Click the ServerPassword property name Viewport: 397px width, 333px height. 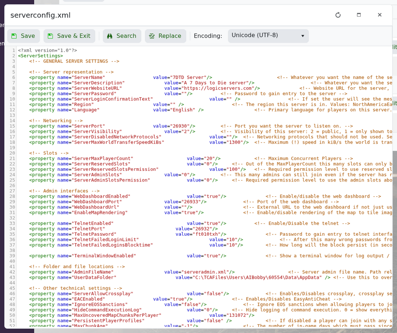(94, 94)
